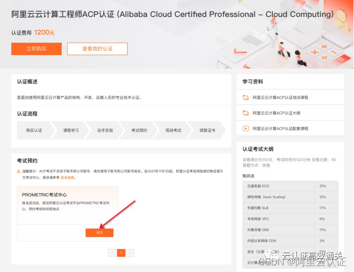Click the 3% value for CDN

click(322, 241)
